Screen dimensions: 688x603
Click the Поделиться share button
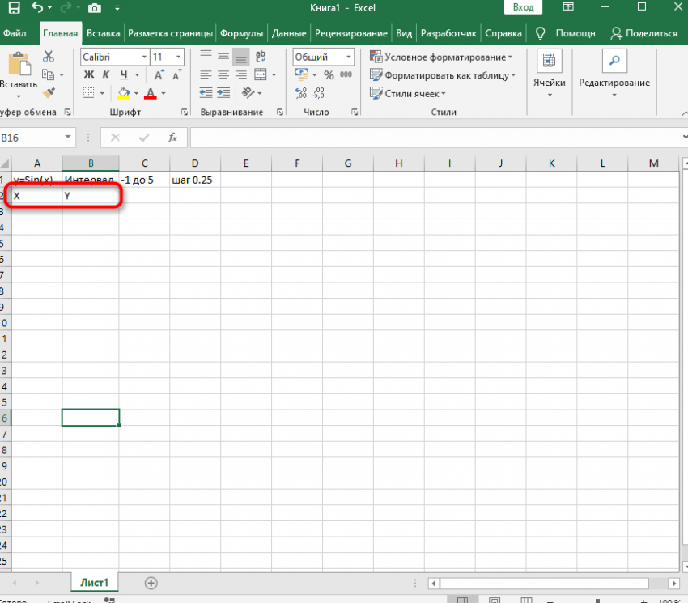644,34
